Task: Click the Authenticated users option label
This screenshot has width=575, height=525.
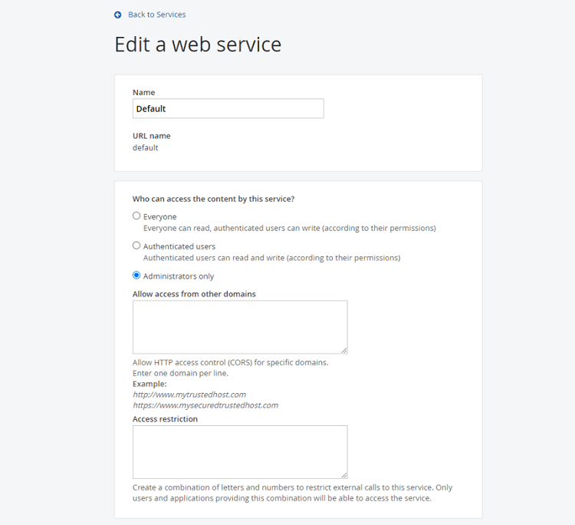Action: (179, 246)
